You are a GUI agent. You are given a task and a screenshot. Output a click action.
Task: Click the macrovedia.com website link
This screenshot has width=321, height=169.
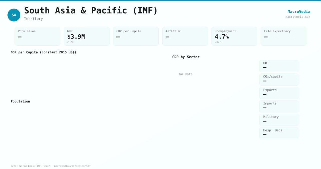298,17
